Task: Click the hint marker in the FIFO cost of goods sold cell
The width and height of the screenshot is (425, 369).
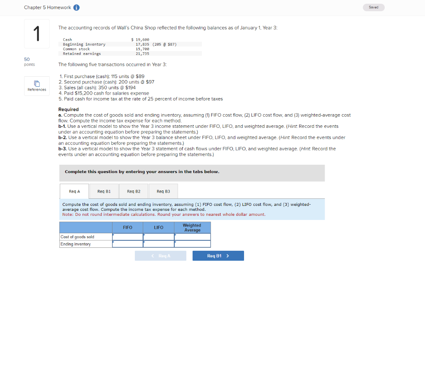Action: pyautogui.click(x=113, y=235)
